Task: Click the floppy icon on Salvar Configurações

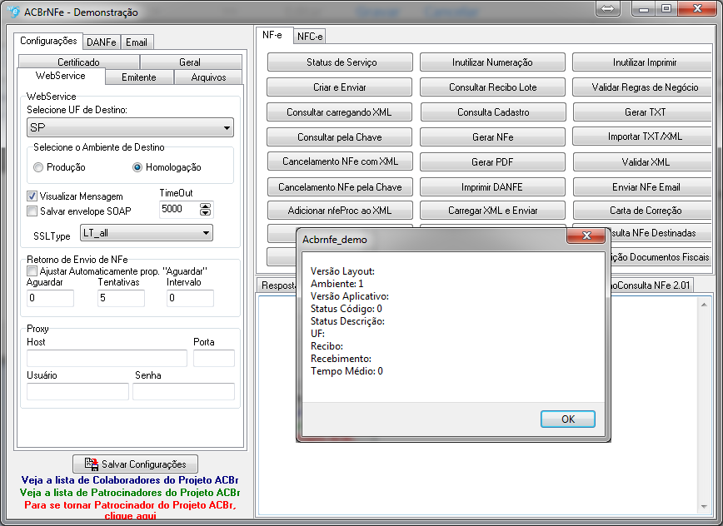Action: coord(92,464)
